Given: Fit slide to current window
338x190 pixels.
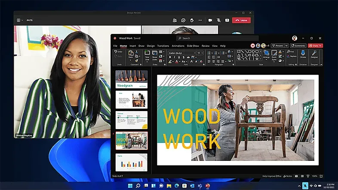Looking at the screenshot, I should pyautogui.click(x=321, y=176).
